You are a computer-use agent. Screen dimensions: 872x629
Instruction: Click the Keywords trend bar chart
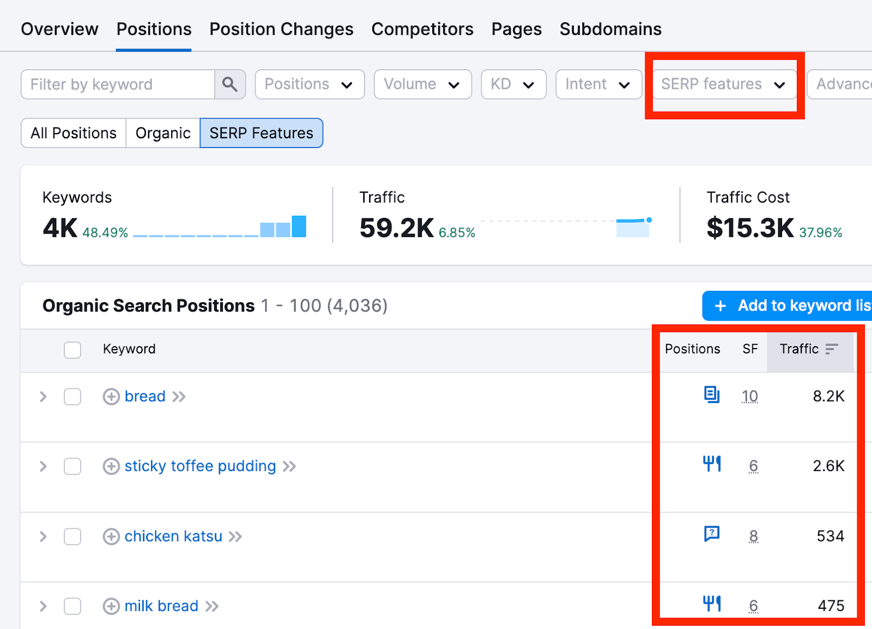coord(220,227)
